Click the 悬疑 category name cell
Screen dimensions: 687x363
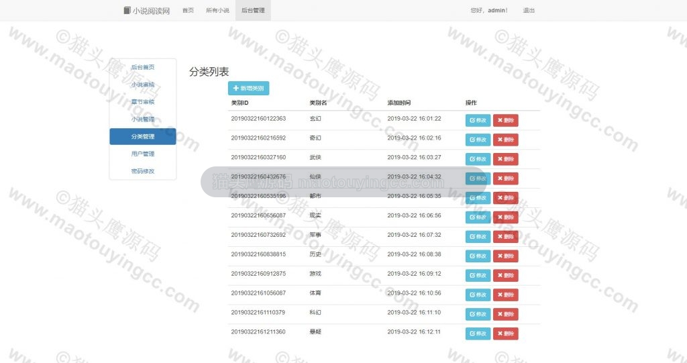click(x=315, y=331)
